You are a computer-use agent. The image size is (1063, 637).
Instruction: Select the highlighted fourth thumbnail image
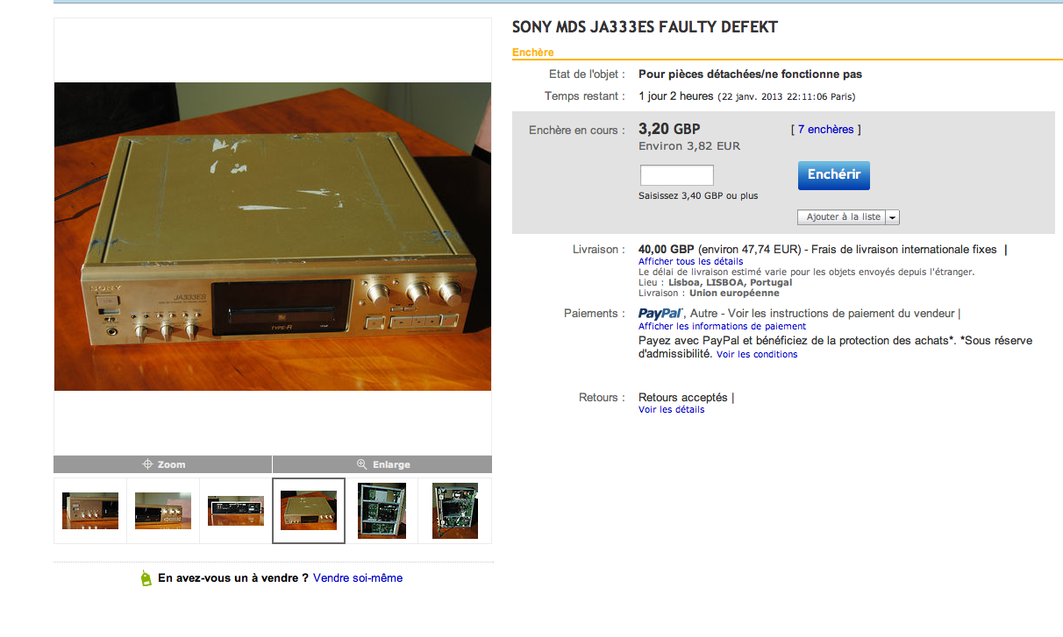(x=309, y=511)
